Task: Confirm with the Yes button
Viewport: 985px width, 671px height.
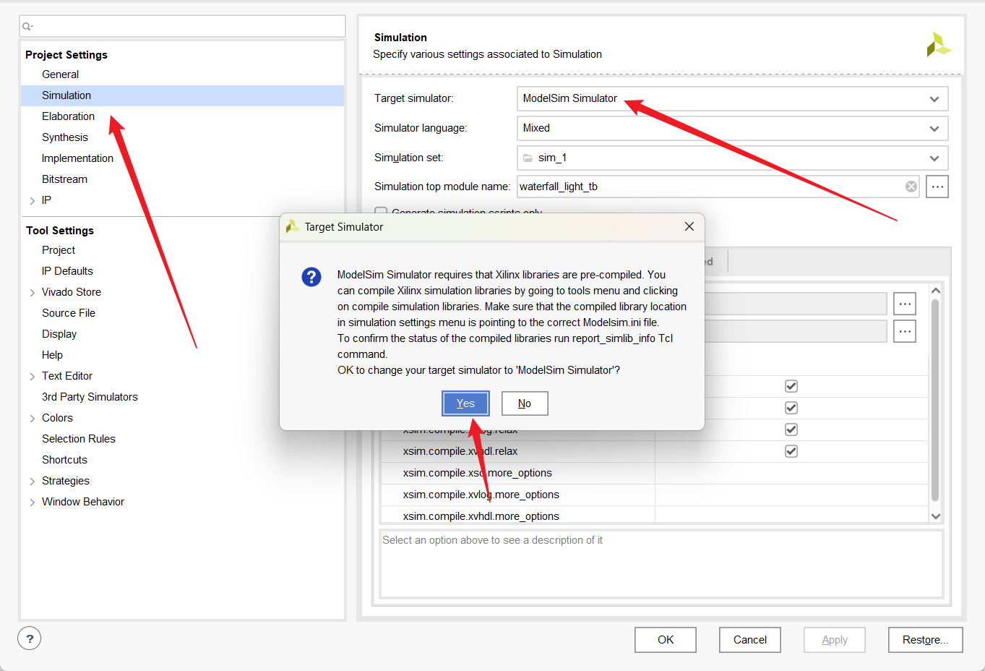Action: click(465, 403)
